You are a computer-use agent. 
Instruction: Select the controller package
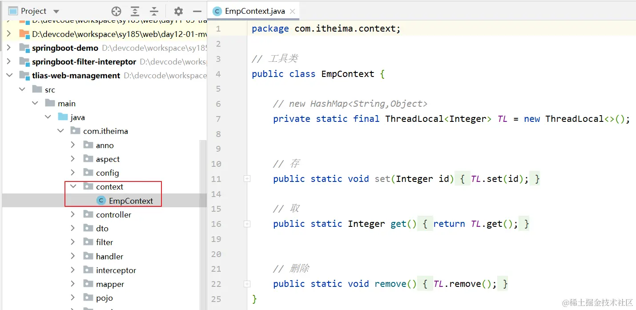(113, 214)
